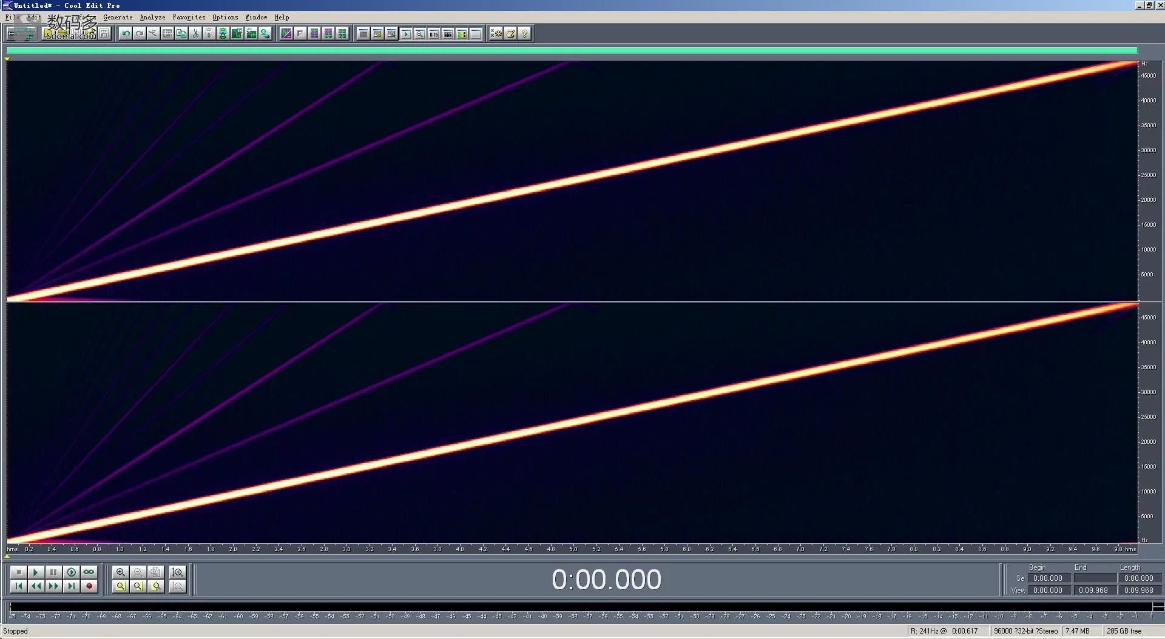
Task: Click the Sel Length time field
Action: pyautogui.click(x=1140, y=578)
